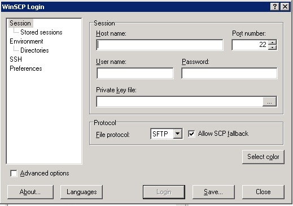This screenshot has width=293, height=206.
Task: Select the Session tree item
Action: [20, 23]
